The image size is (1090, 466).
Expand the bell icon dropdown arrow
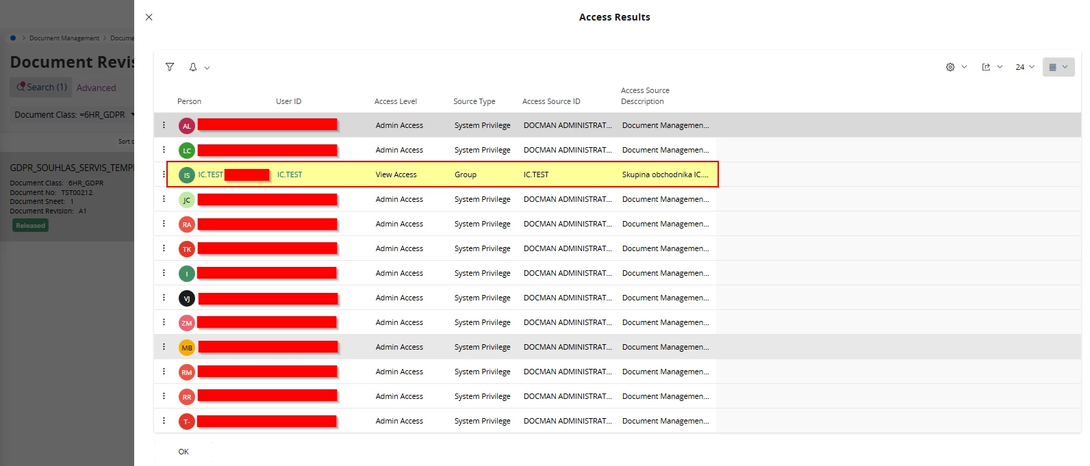[207, 68]
